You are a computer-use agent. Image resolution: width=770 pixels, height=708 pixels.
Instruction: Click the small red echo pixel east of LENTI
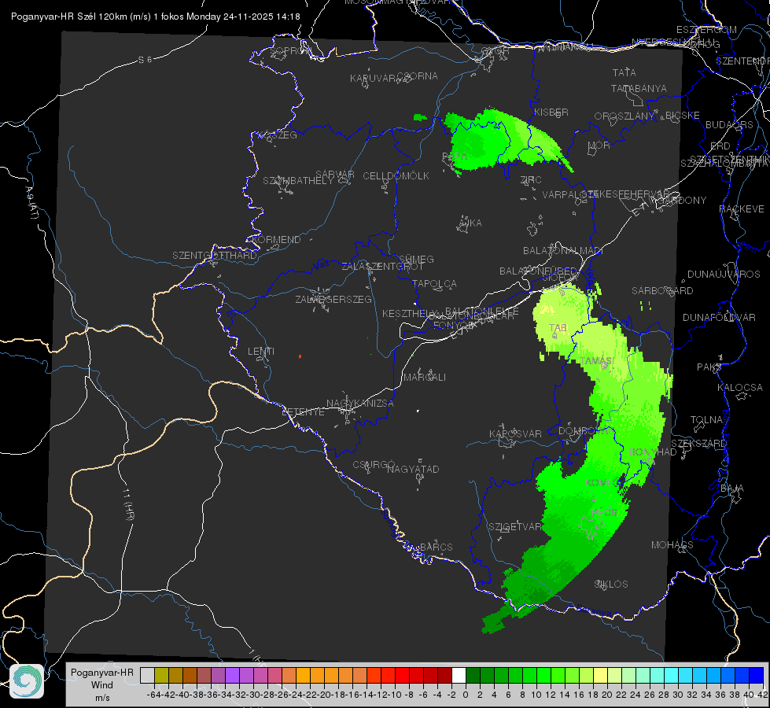click(x=300, y=356)
